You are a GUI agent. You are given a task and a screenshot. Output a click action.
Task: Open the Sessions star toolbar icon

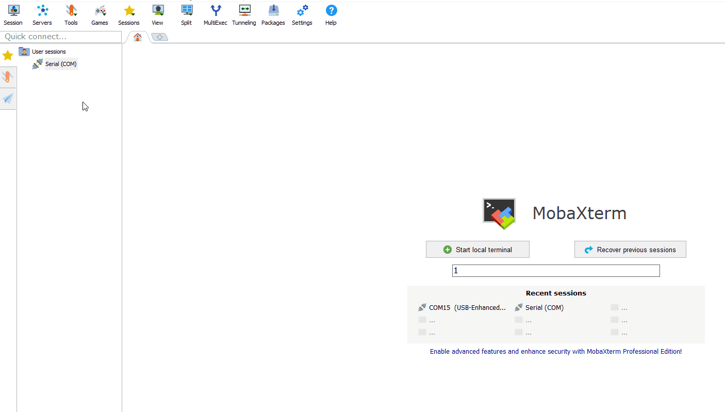pos(129,15)
